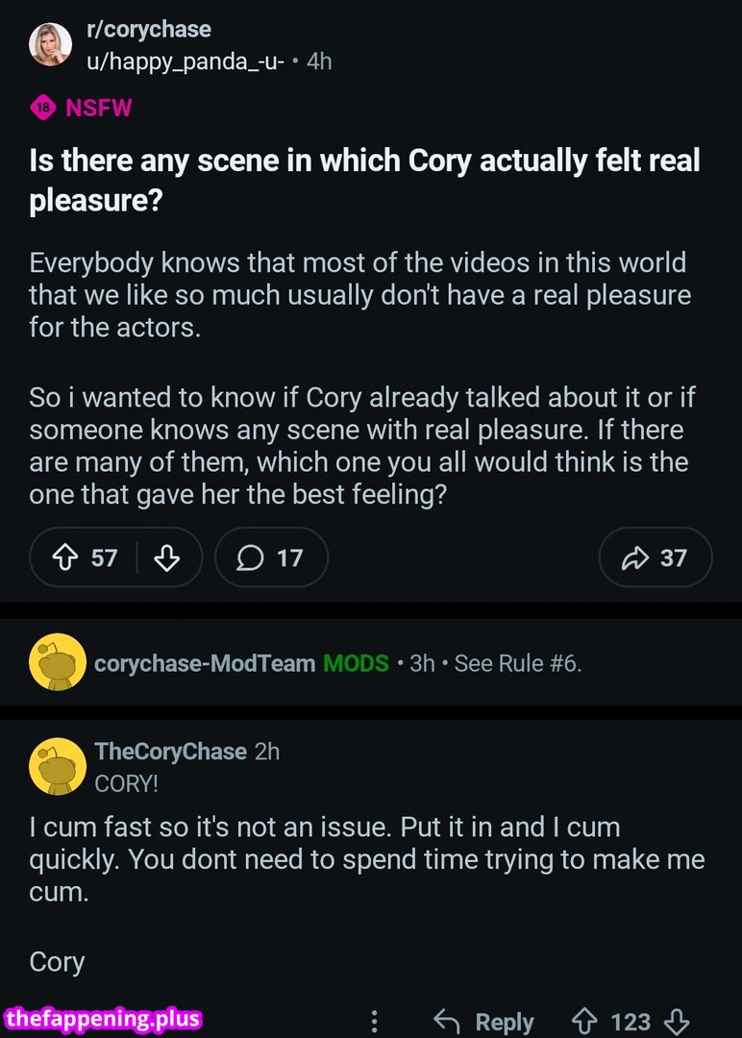742x1038 pixels.
Task: Open the 17 comments button
Action: [271, 557]
